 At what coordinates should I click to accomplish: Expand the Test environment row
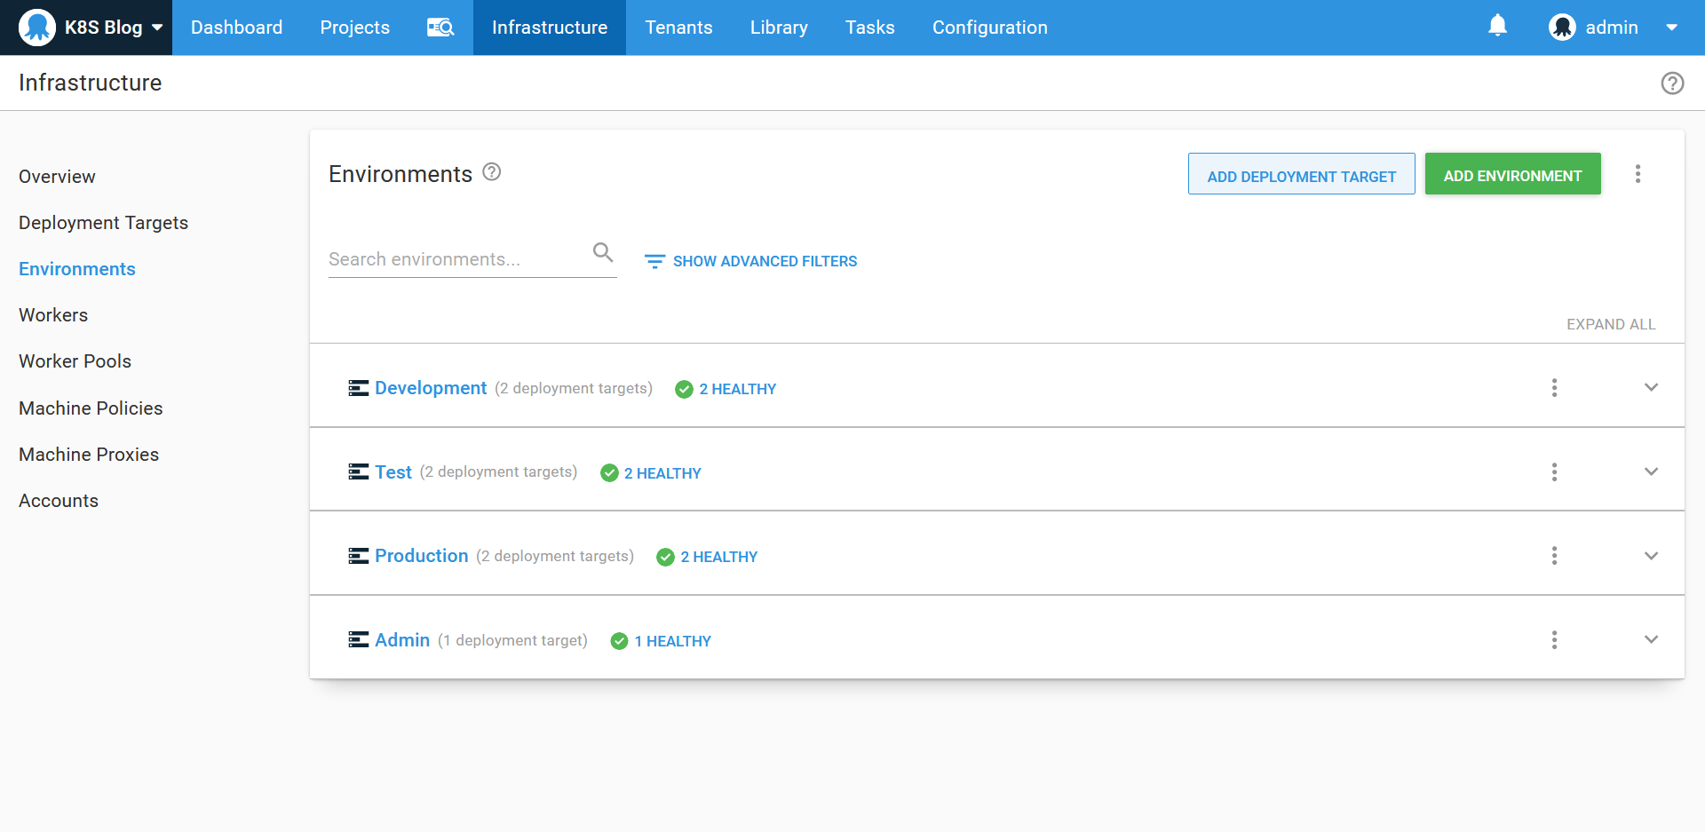(x=1651, y=472)
